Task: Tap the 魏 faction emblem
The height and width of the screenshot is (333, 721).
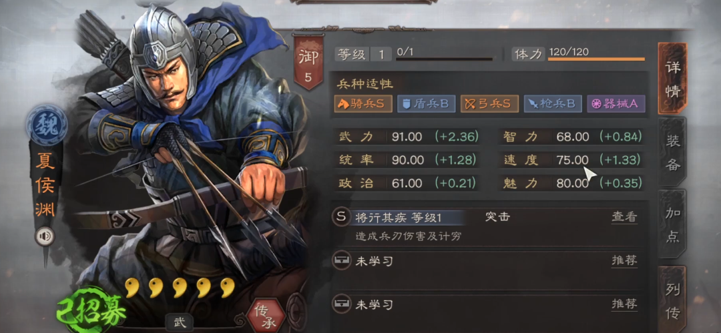Action: pos(47,125)
